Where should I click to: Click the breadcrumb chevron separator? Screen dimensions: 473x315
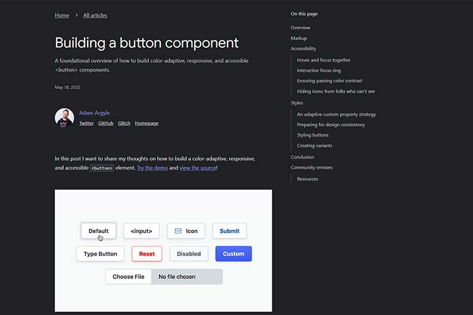coord(76,15)
